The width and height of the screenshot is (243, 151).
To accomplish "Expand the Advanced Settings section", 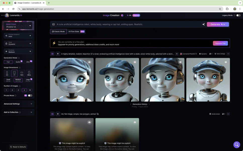I will click(x=18, y=104).
